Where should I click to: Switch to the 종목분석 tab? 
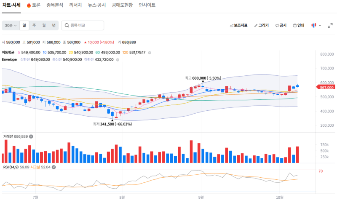pos(55,5)
